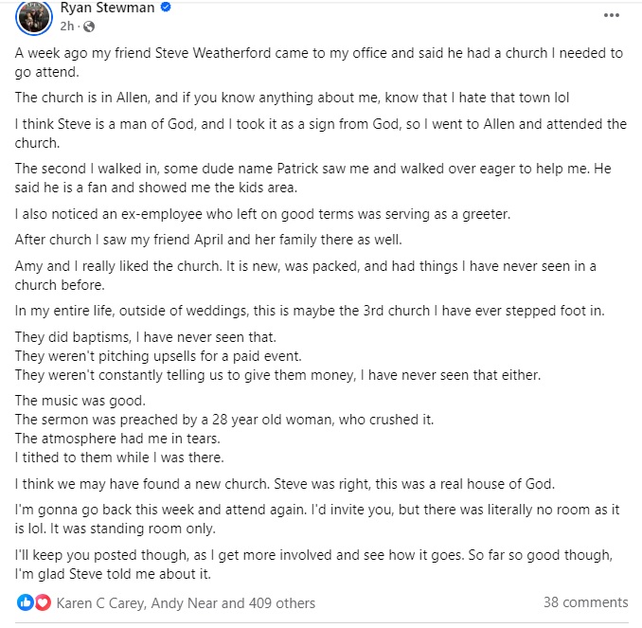Open Karen C Carey in reactions list
642x628 pixels.
click(100, 603)
